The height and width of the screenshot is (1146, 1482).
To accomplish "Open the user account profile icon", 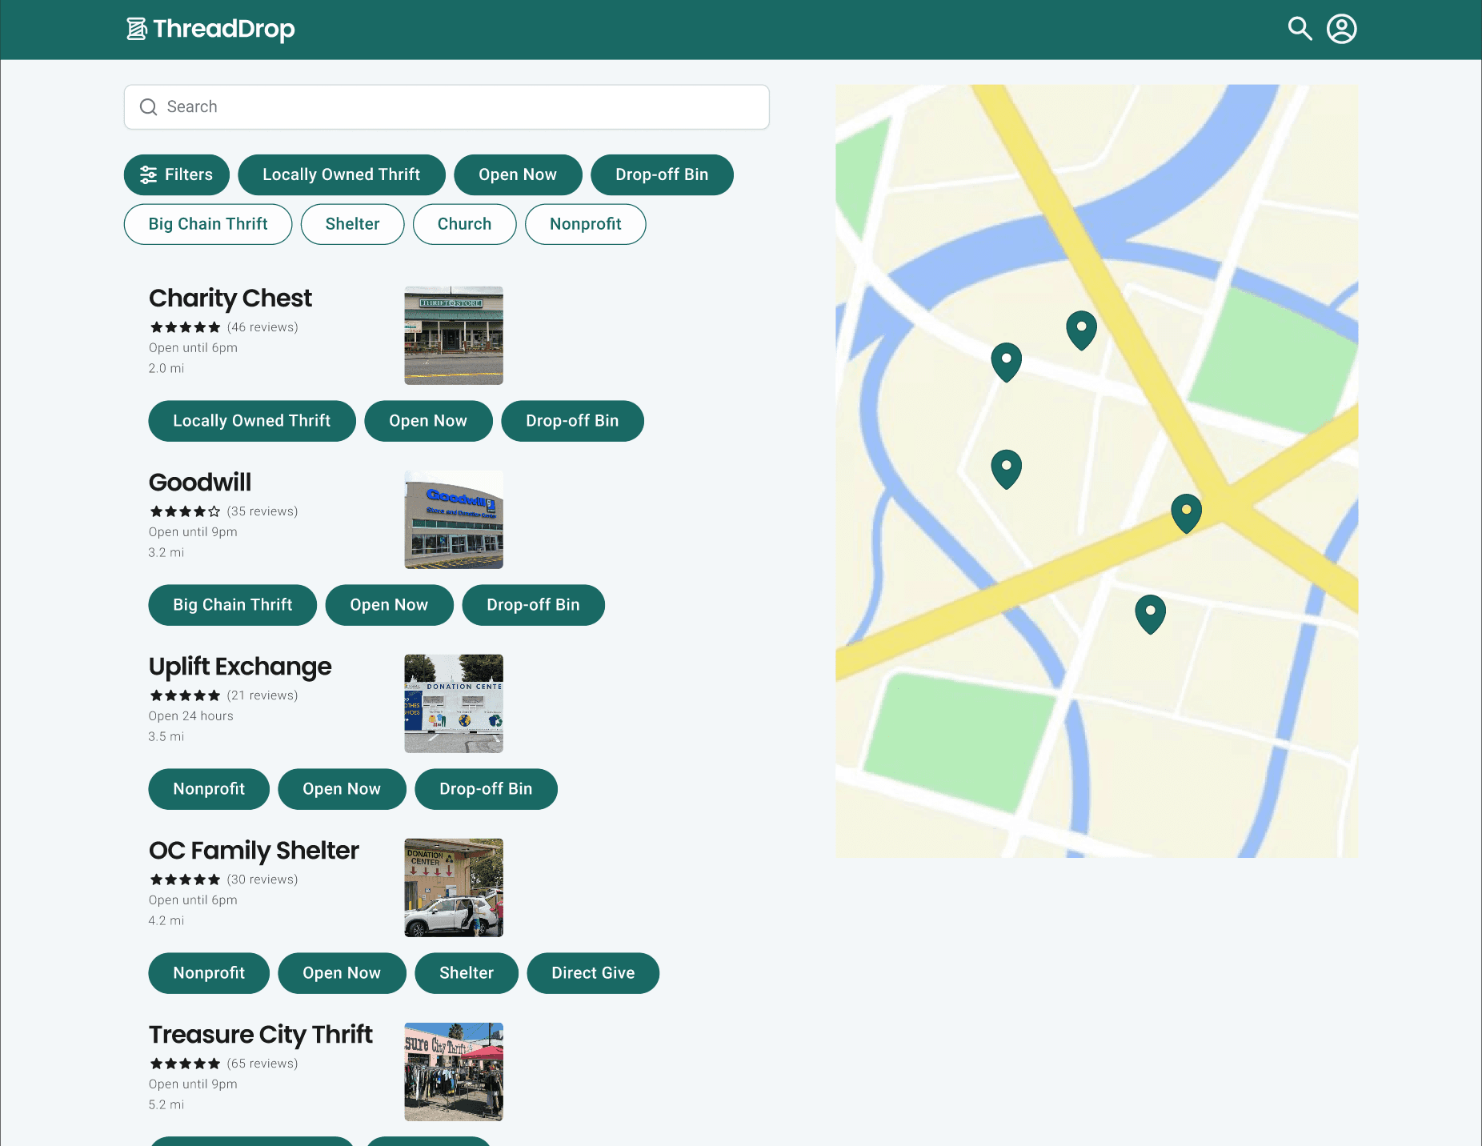I will click(x=1342, y=29).
